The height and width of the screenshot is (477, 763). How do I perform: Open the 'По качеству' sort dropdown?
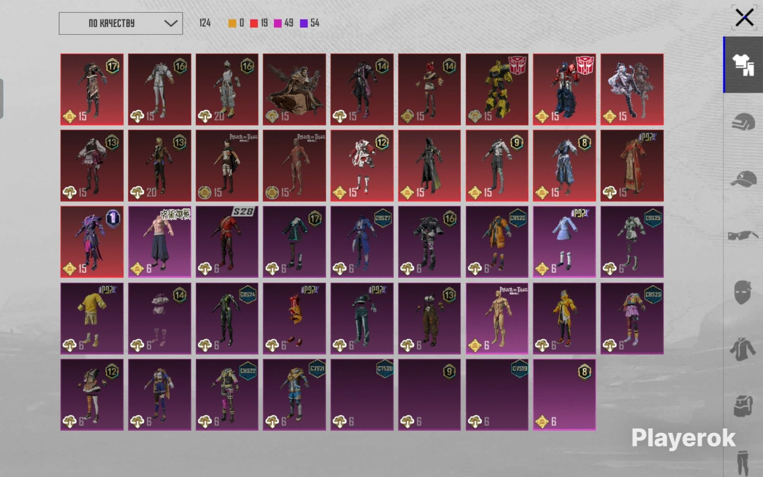[x=121, y=23]
